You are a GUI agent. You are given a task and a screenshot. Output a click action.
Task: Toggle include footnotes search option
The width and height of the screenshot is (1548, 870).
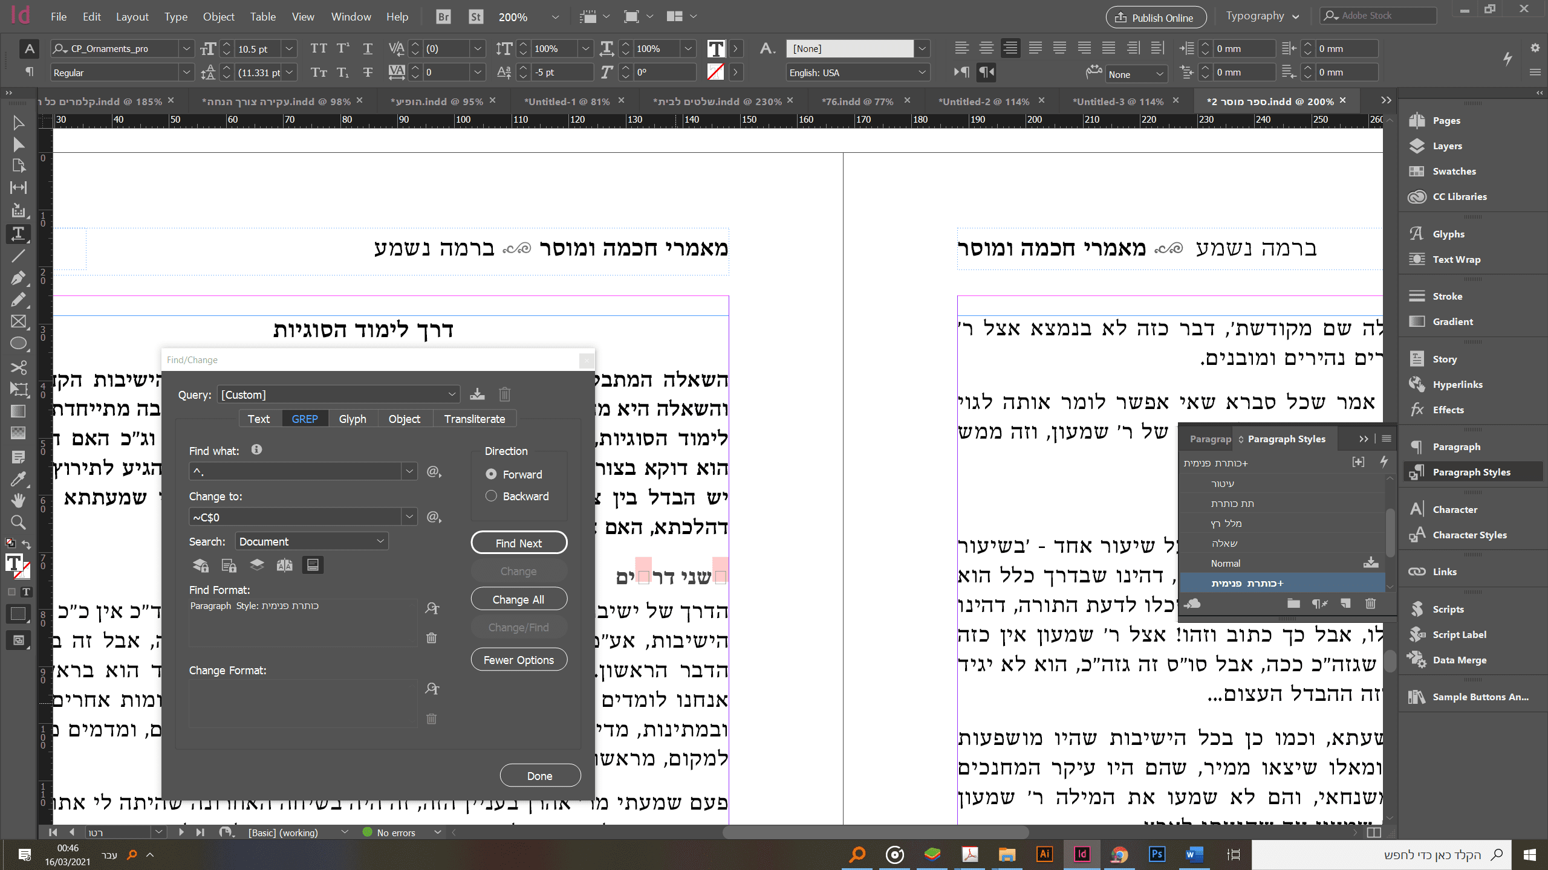coord(313,565)
